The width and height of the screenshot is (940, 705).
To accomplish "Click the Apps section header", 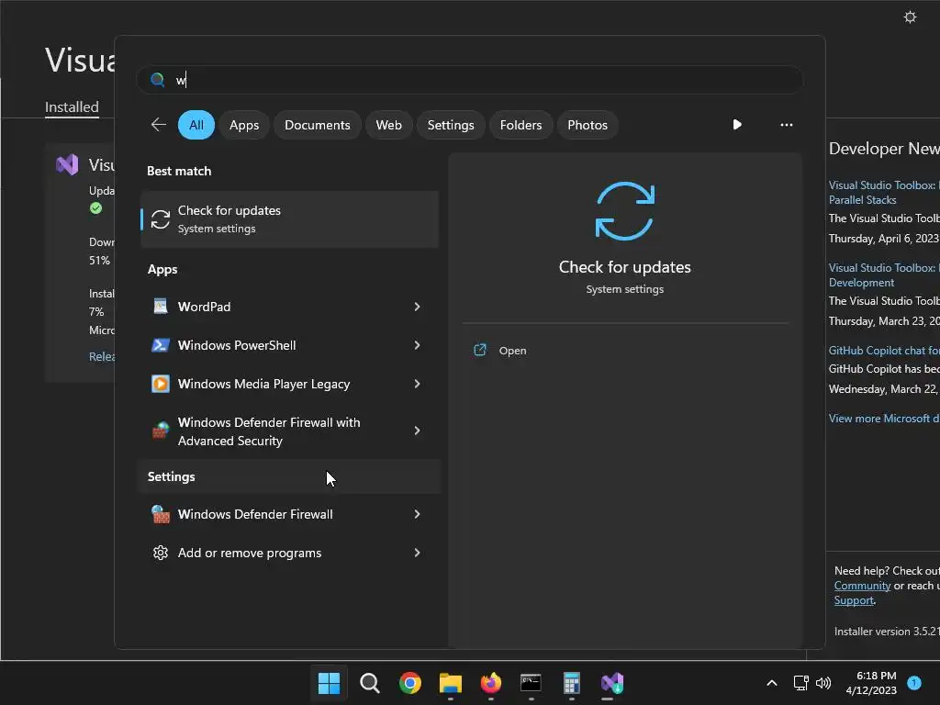I will [162, 269].
